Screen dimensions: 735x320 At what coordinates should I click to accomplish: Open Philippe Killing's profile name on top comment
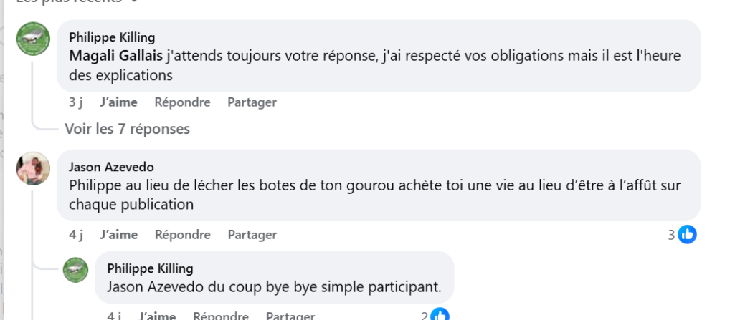112,37
